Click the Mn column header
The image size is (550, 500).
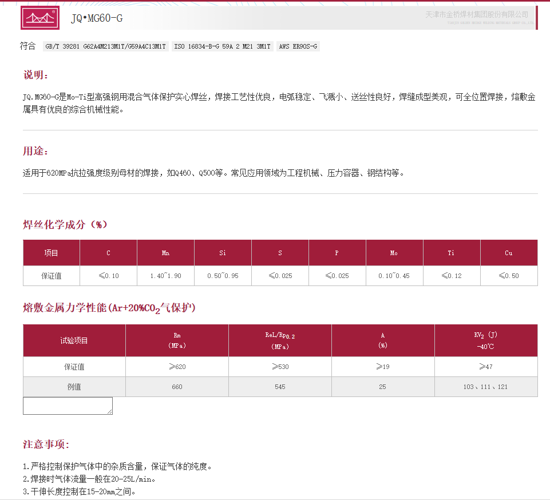(165, 253)
